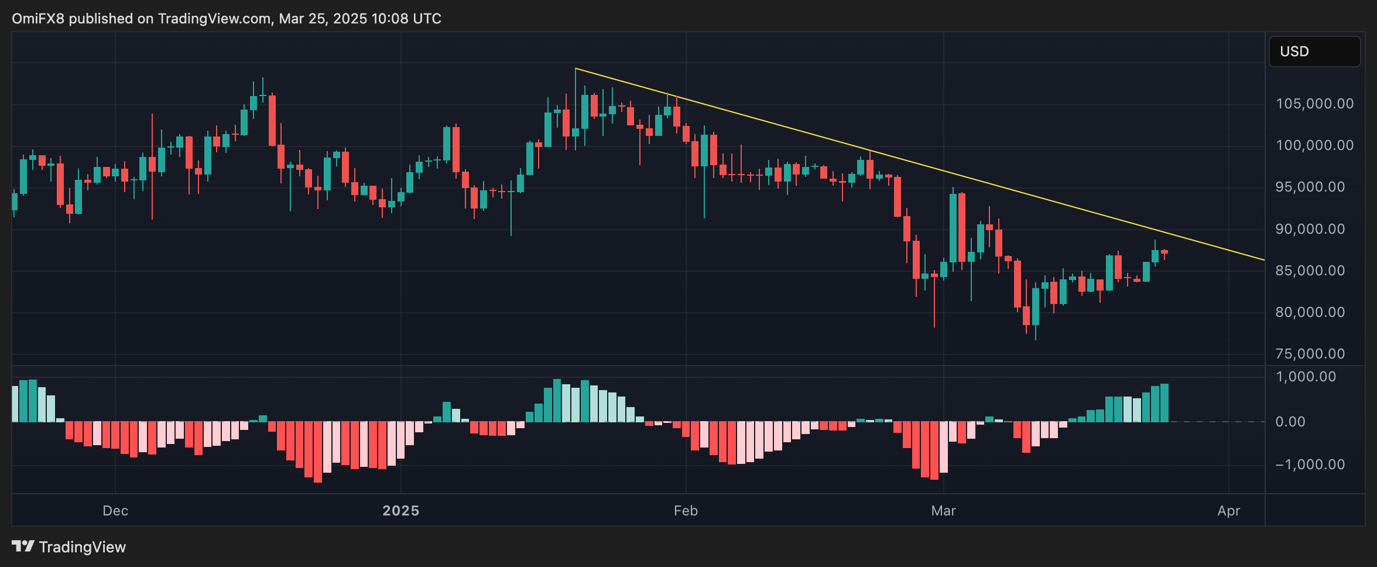Click the TradingView logo icon
1377x567 pixels.
coord(23,546)
